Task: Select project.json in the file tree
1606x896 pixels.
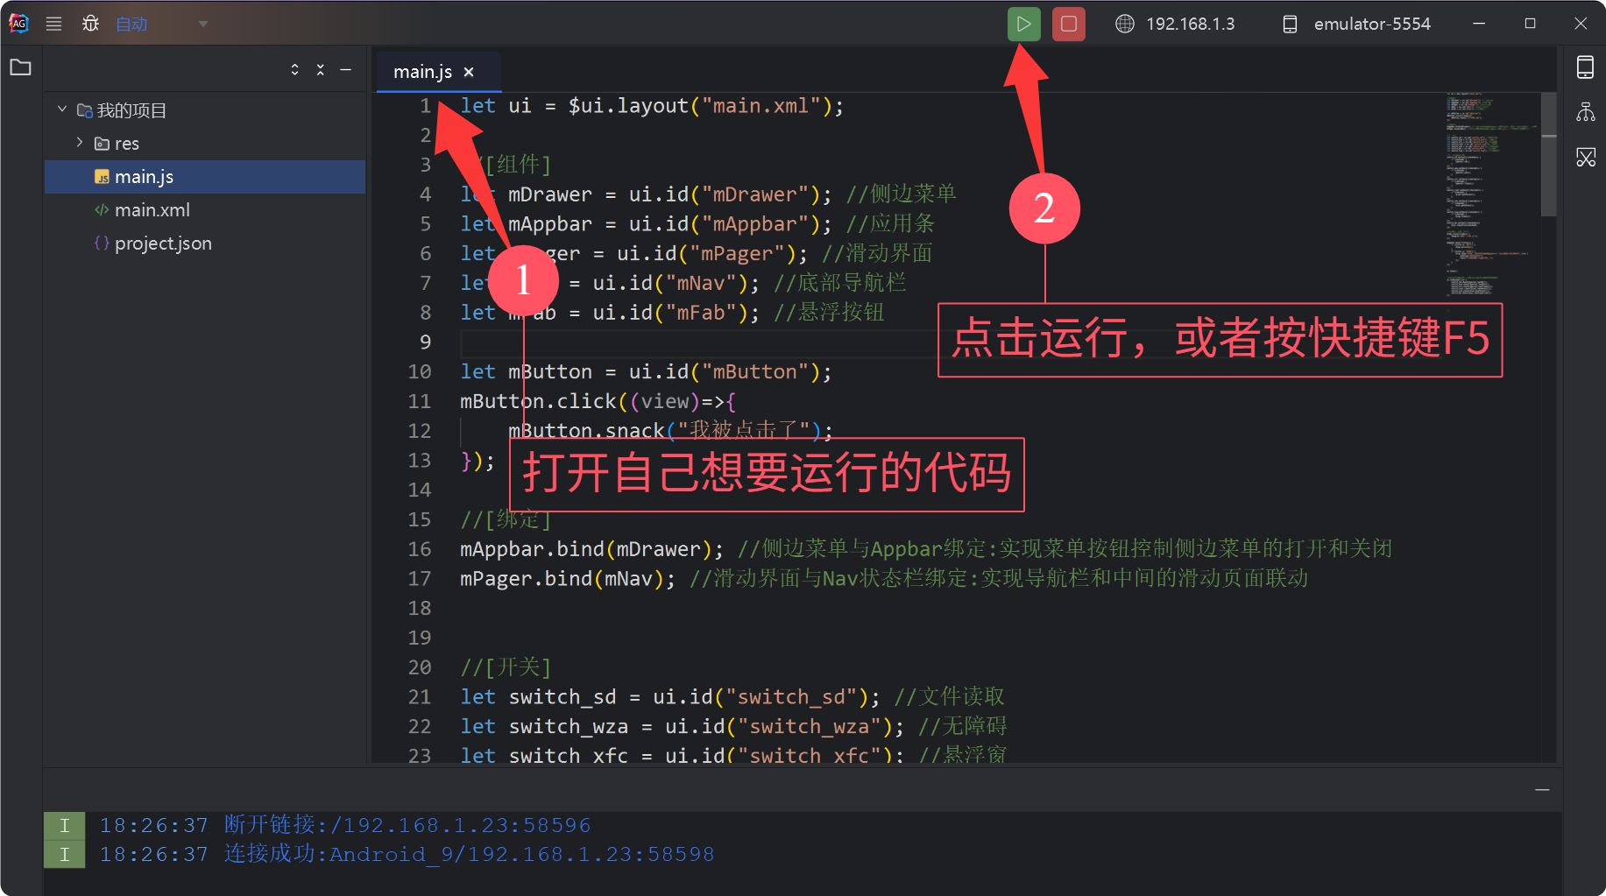Action: (x=163, y=243)
